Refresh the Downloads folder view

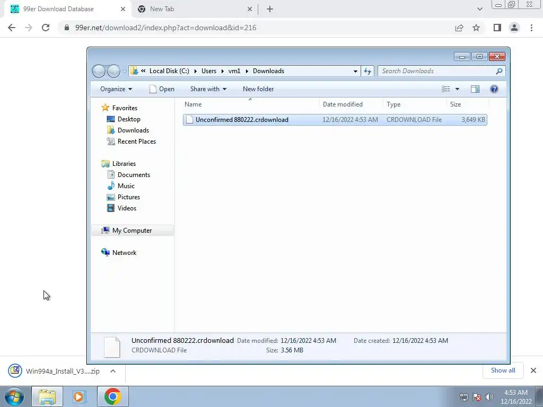click(x=367, y=71)
